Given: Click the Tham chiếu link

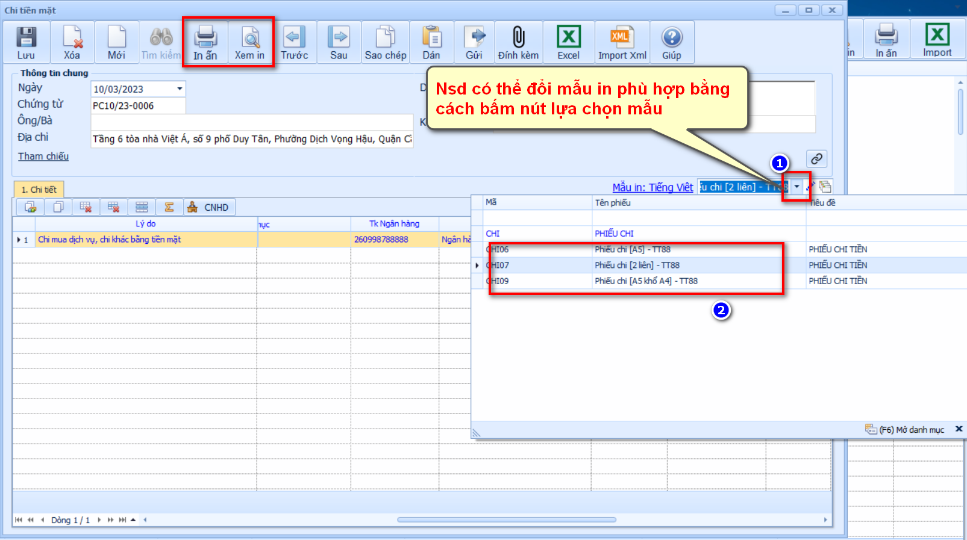Looking at the screenshot, I should (x=43, y=157).
